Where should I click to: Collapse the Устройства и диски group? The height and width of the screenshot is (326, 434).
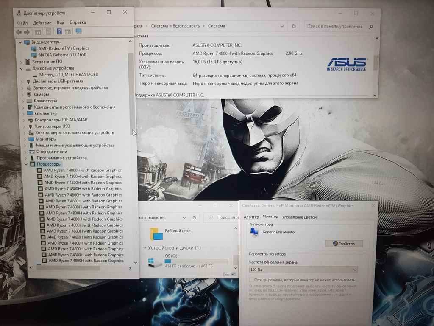(x=145, y=247)
